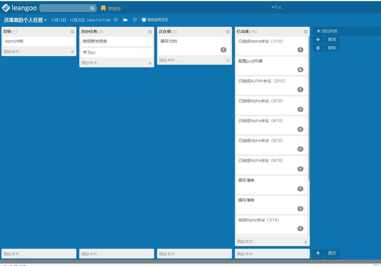Open the 已完成Alpha会议(3/10) card
Image resolution: width=381 pixels, height=266 pixels.
272,105
